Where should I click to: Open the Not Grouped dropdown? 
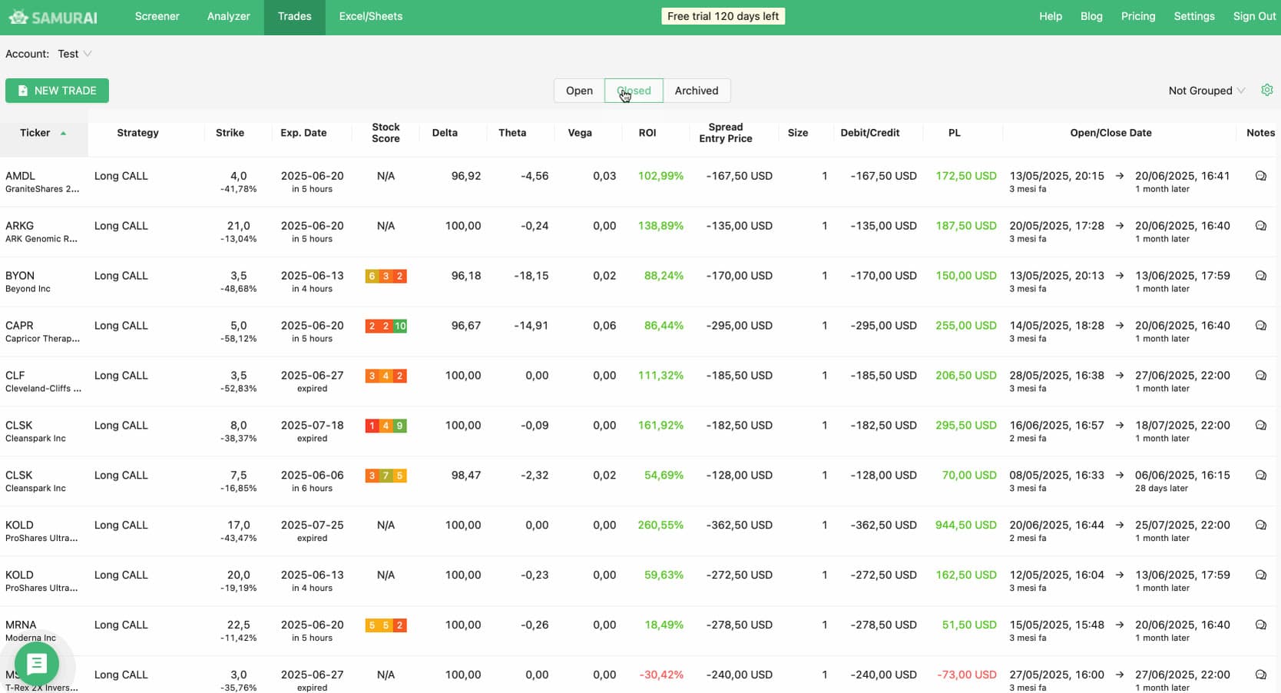point(1207,91)
